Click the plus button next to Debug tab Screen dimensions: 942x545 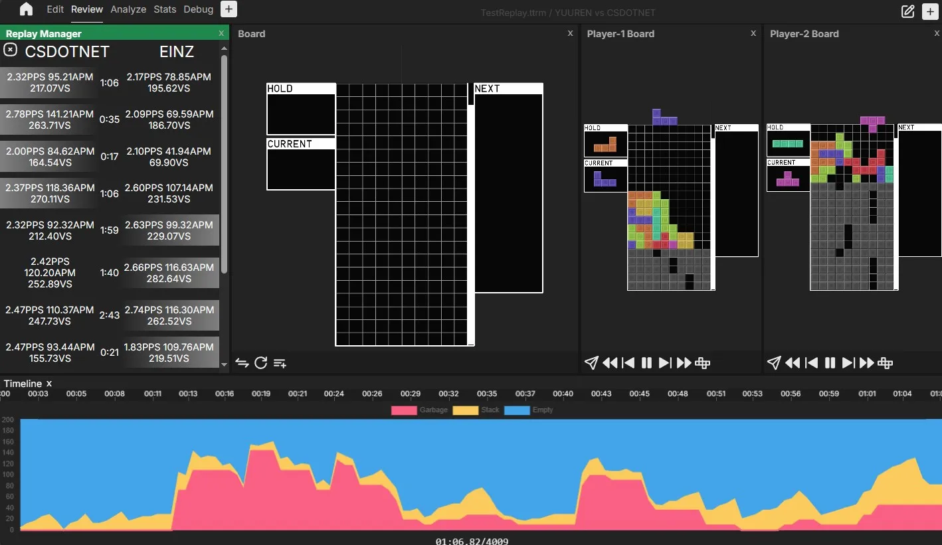coord(229,9)
